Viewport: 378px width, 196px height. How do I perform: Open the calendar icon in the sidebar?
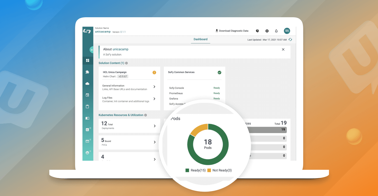tap(87, 95)
